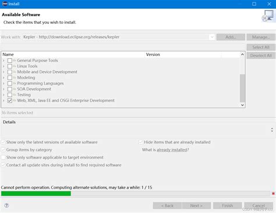This screenshot has height=213, width=276.
Task: Click the install wizard banner image
Action: pyautogui.click(x=268, y=16)
